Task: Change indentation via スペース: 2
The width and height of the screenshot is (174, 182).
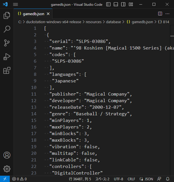Action: pyautogui.click(x=102, y=179)
